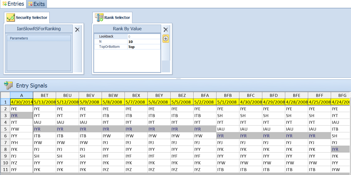Select column header A

click(22, 95)
